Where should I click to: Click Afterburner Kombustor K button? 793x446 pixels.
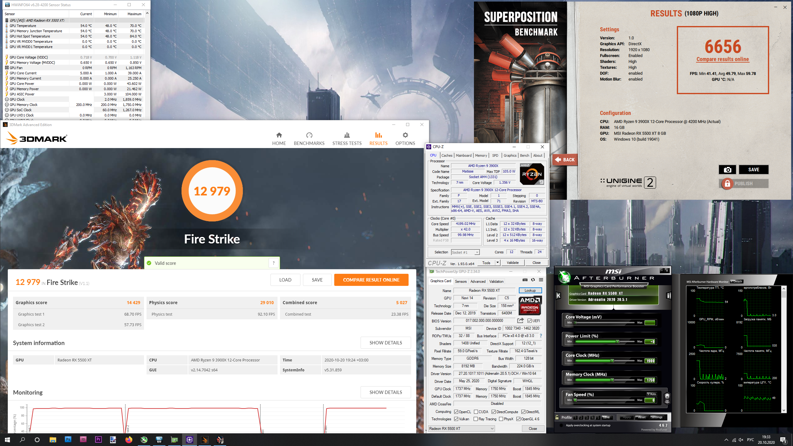pyautogui.click(x=559, y=295)
